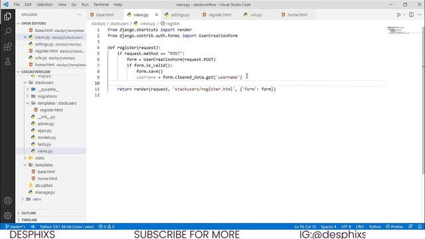Open the Go menu

[x=74, y=5]
